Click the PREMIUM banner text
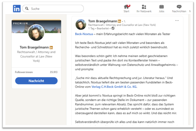This screenshot has width=196, height=131. click(x=21, y=24)
